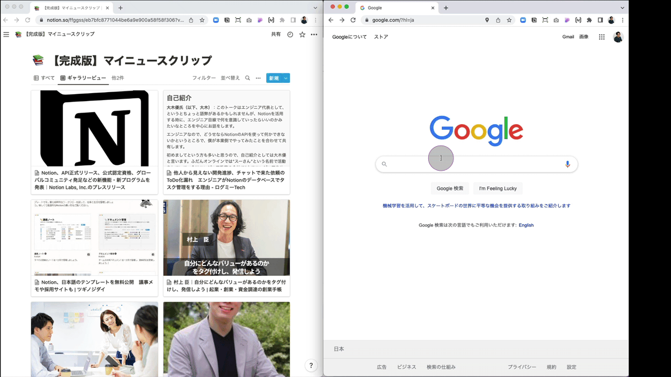Open Notion page three-dot menu at top
This screenshot has width=671, height=377.
click(314, 35)
